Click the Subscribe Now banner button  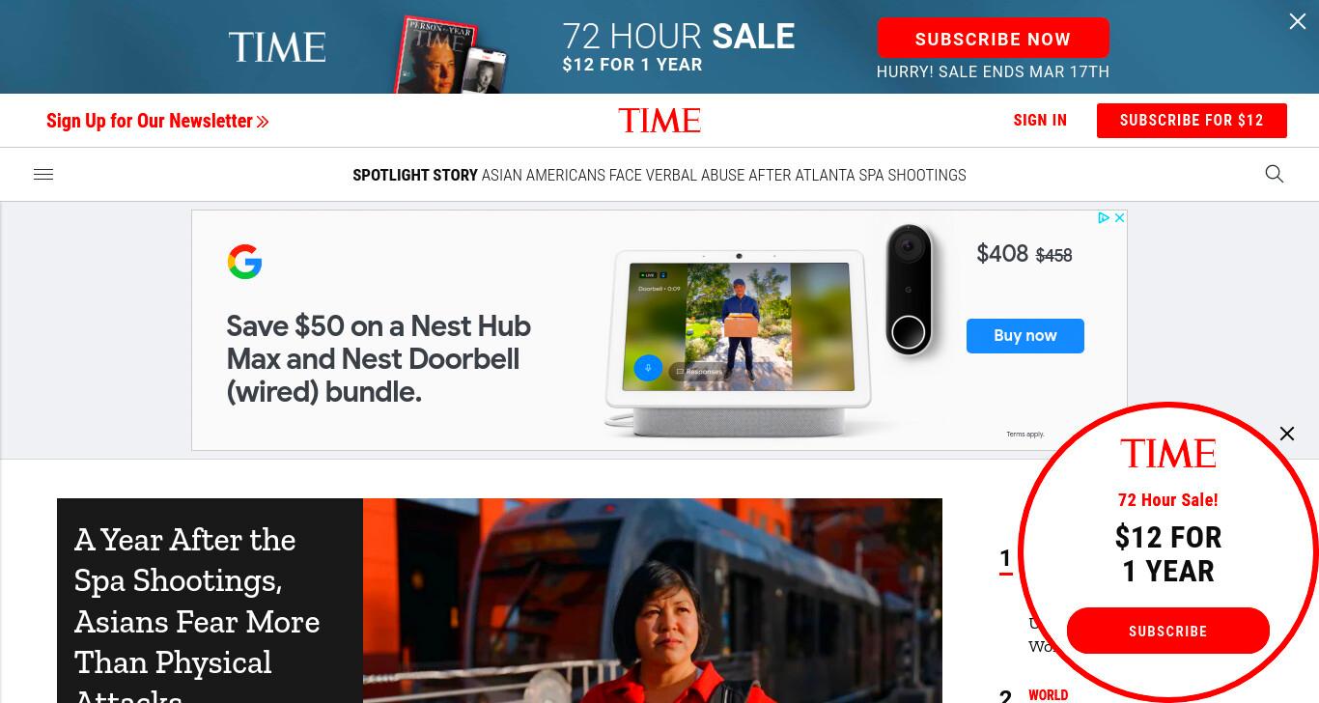tap(993, 40)
